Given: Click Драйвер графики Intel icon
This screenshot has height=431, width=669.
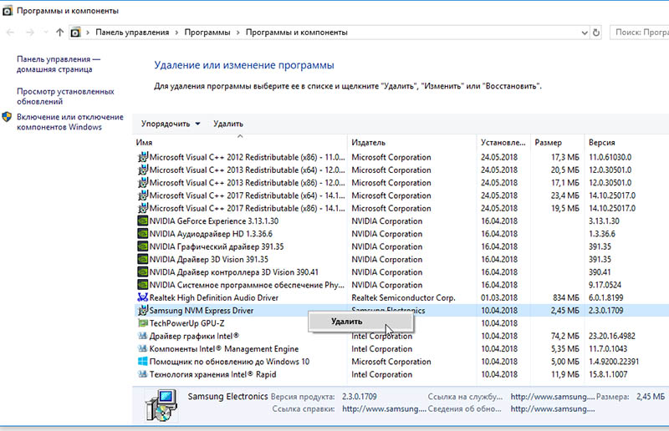Looking at the screenshot, I should pos(142,336).
